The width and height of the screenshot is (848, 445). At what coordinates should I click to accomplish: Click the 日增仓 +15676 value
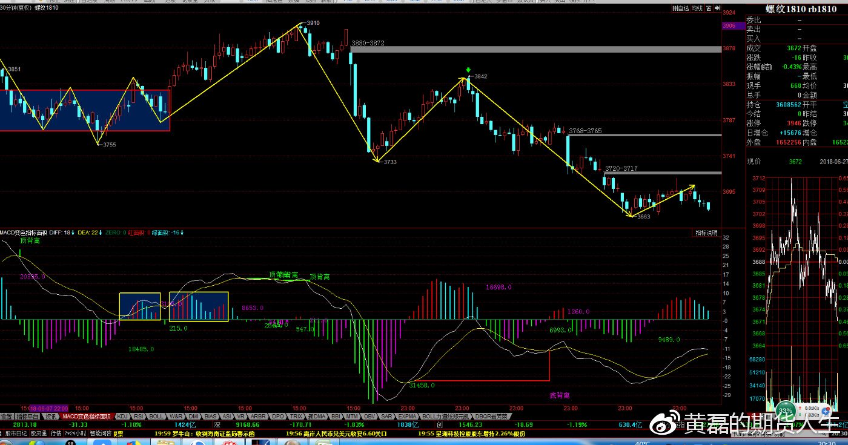click(x=790, y=133)
